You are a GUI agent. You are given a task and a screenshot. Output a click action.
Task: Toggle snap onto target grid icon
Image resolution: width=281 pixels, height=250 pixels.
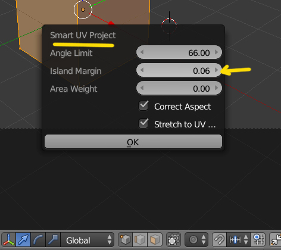tap(258, 240)
